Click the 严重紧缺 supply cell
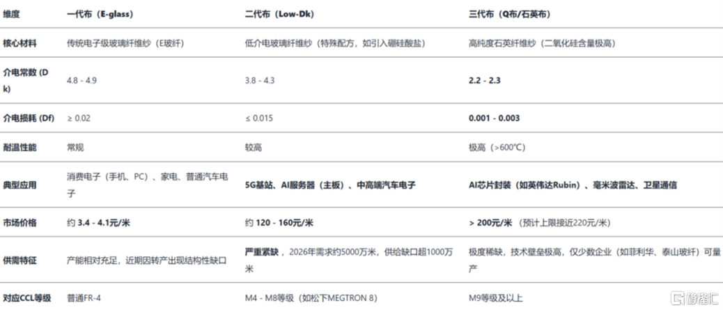The width and height of the screenshot is (723, 310). click(348, 260)
